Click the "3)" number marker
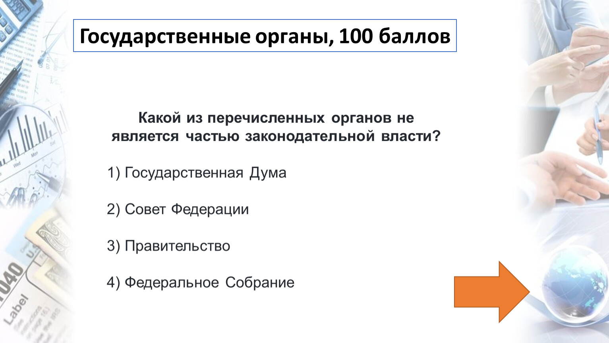Screen dimensions: 609x343 tap(113, 246)
